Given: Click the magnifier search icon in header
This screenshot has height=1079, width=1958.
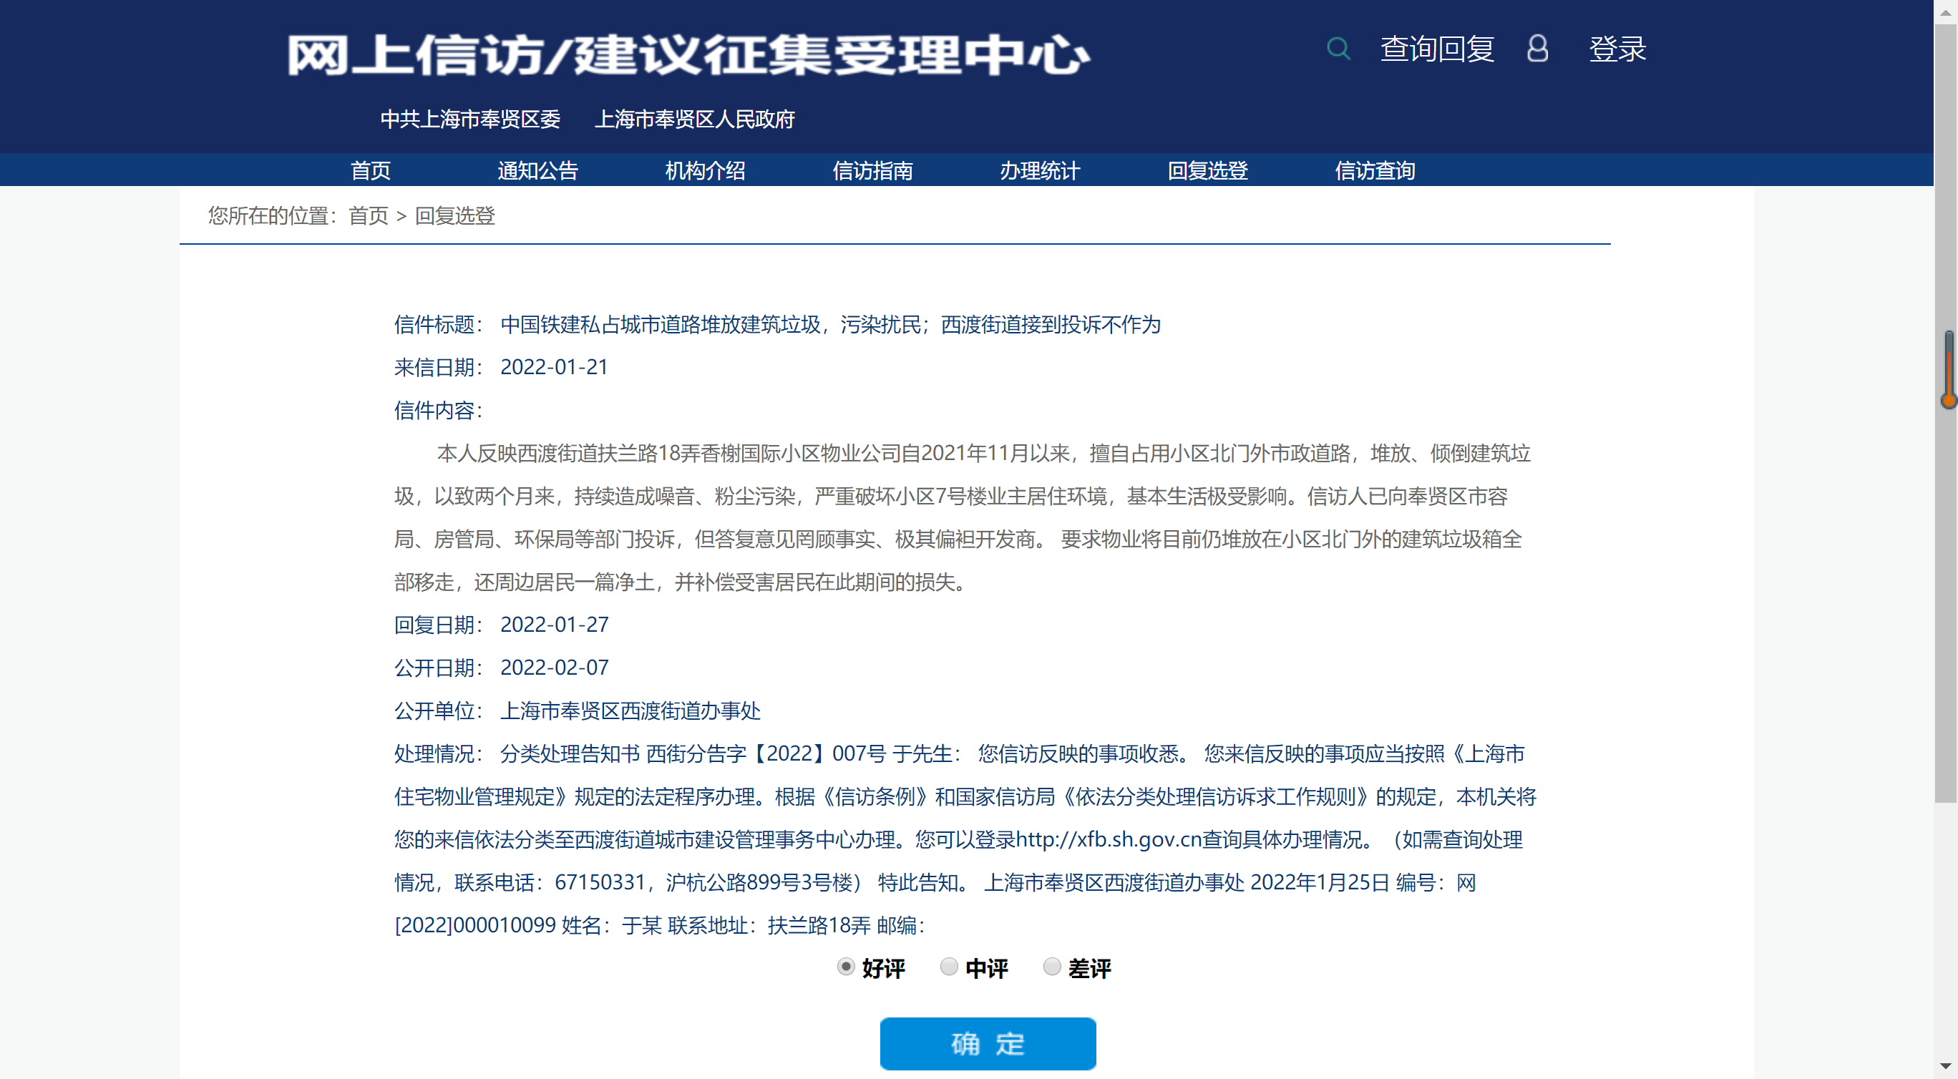Looking at the screenshot, I should pyautogui.click(x=1338, y=49).
